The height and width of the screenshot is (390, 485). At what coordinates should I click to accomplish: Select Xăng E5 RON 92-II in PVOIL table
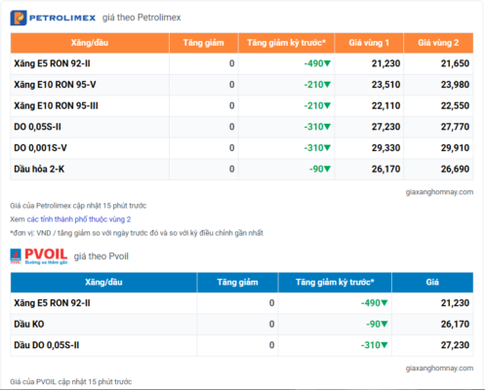pos(52,303)
